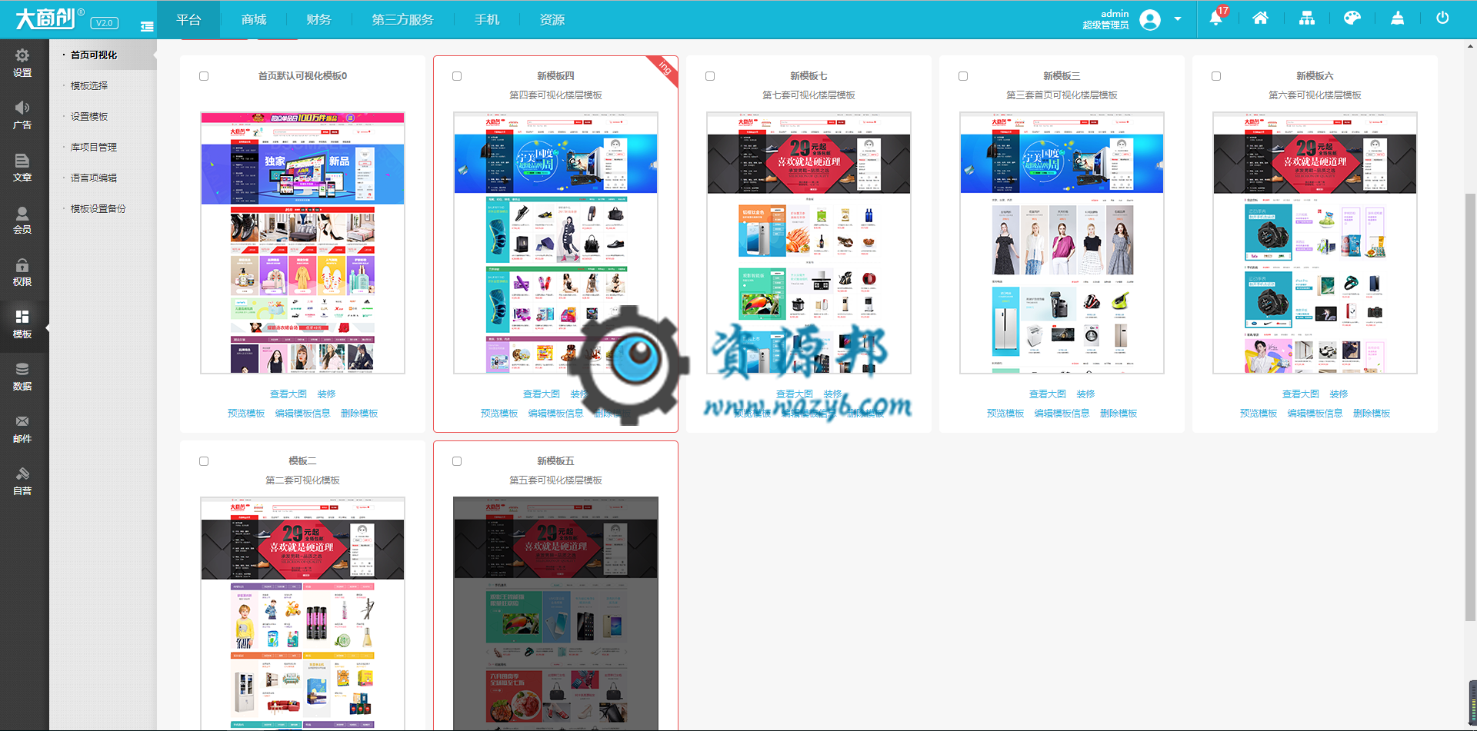Click the clear cache broom icon
The width and height of the screenshot is (1477, 731).
point(1397,18)
